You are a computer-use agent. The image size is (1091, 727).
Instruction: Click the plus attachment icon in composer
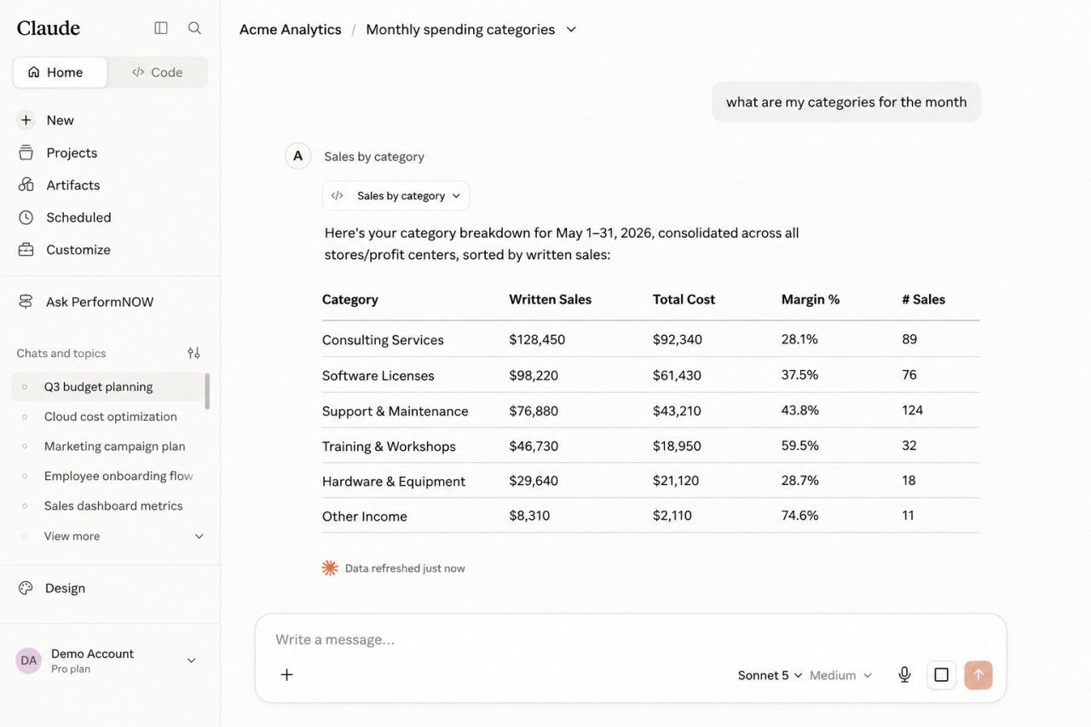point(287,675)
